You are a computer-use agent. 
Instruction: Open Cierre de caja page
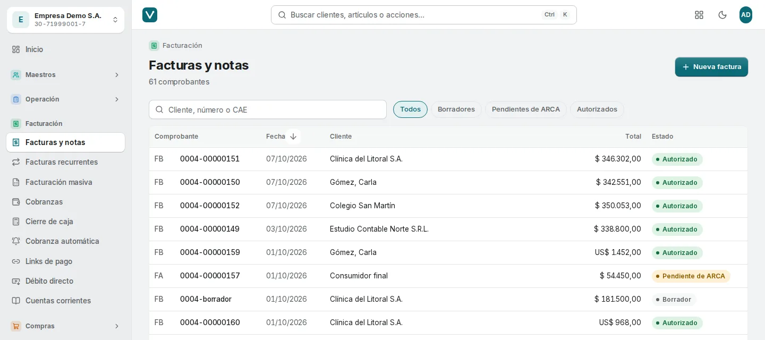click(65, 222)
